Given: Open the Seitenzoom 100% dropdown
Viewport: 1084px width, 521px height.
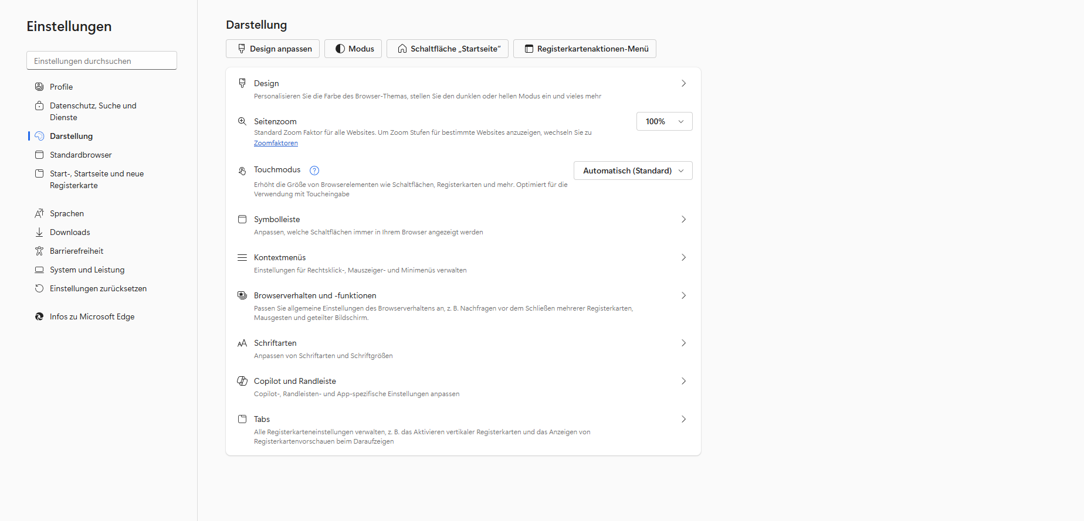Looking at the screenshot, I should tap(664, 121).
